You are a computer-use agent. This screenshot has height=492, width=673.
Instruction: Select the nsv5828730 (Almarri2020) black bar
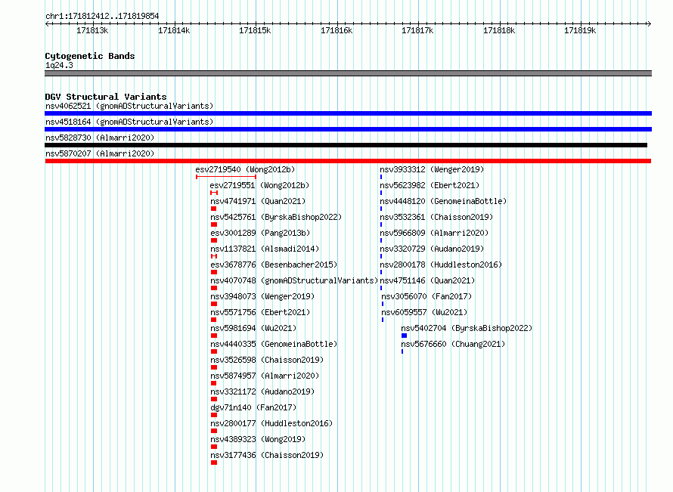pos(346,145)
